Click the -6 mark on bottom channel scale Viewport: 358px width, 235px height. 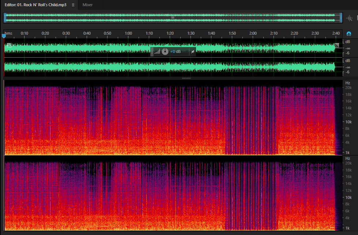click(x=347, y=72)
